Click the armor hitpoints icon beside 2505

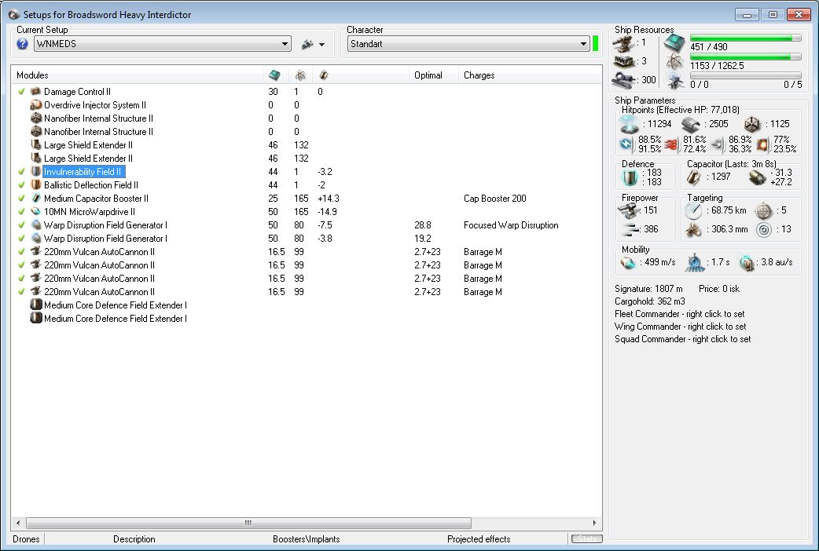pyautogui.click(x=691, y=124)
